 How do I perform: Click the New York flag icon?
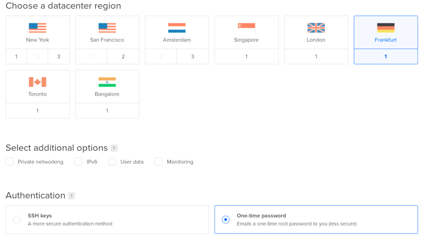(x=38, y=28)
